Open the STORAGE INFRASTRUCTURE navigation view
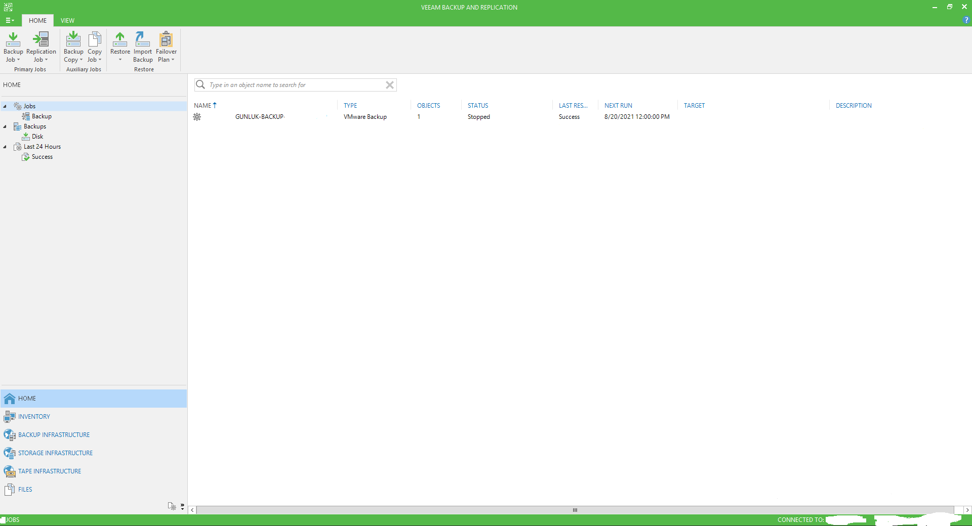 [x=94, y=453]
